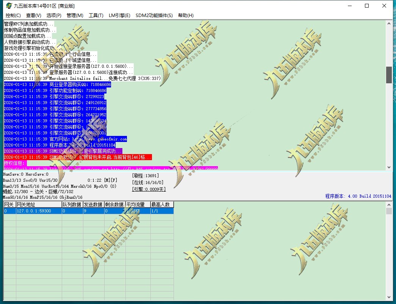Click the 程序版本: 4.00 Build 20151104 label
The width and height of the screenshot is (396, 304).
358,196
